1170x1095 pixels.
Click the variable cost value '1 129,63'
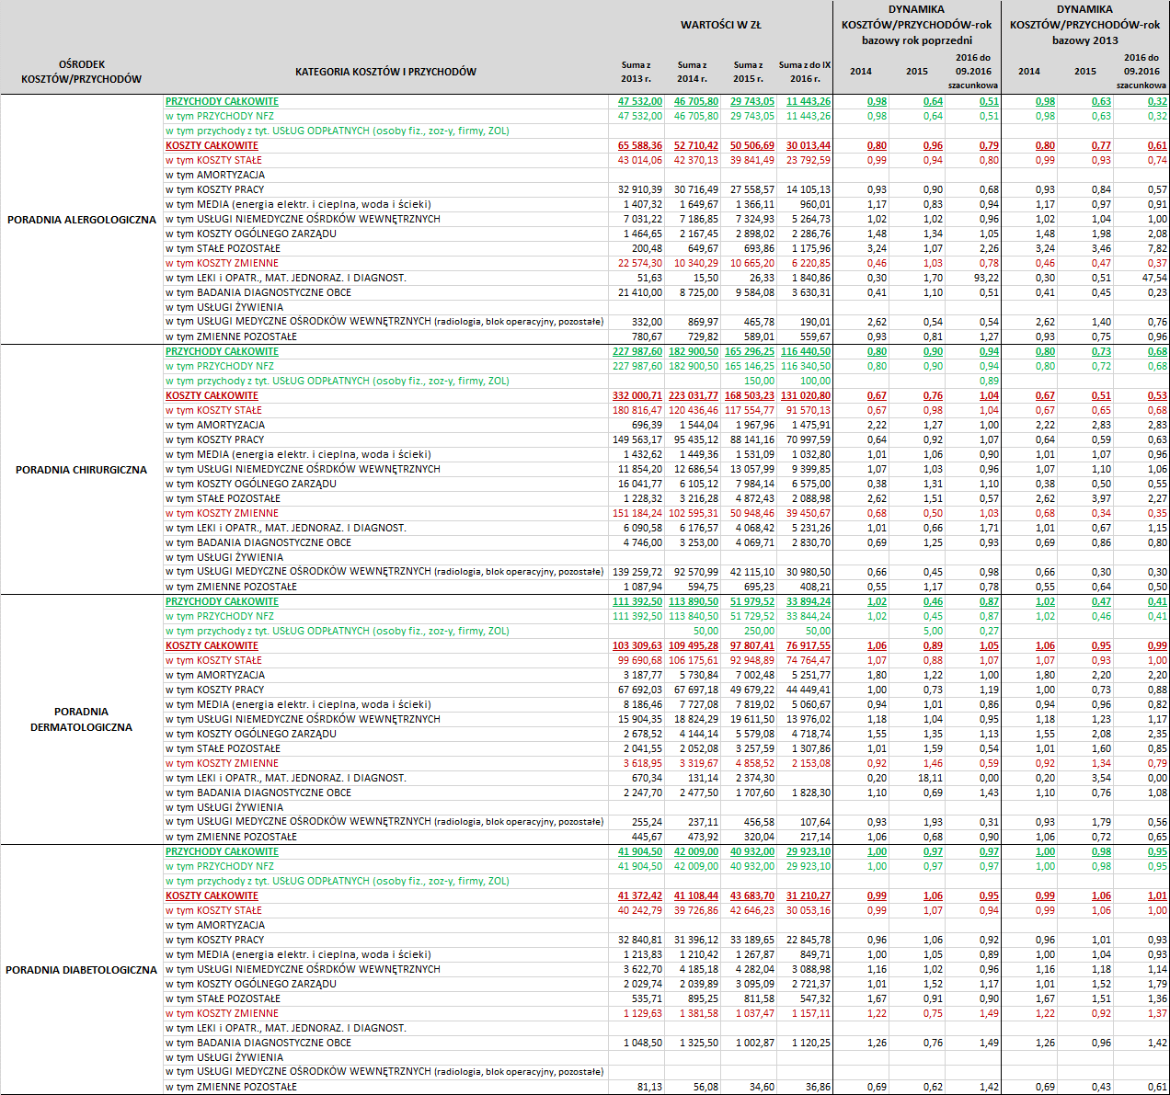point(642,1013)
